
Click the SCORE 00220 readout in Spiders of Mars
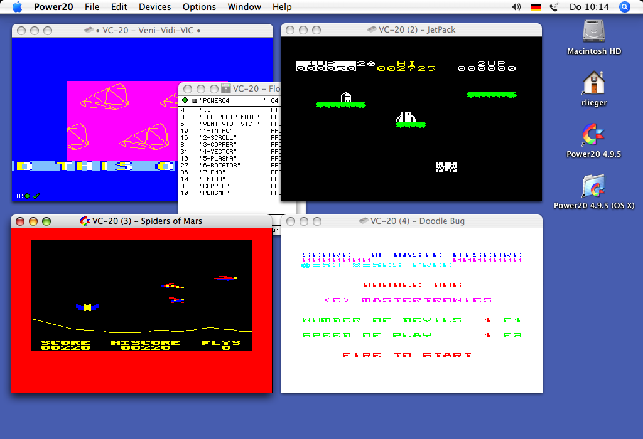pyautogui.click(x=65, y=345)
